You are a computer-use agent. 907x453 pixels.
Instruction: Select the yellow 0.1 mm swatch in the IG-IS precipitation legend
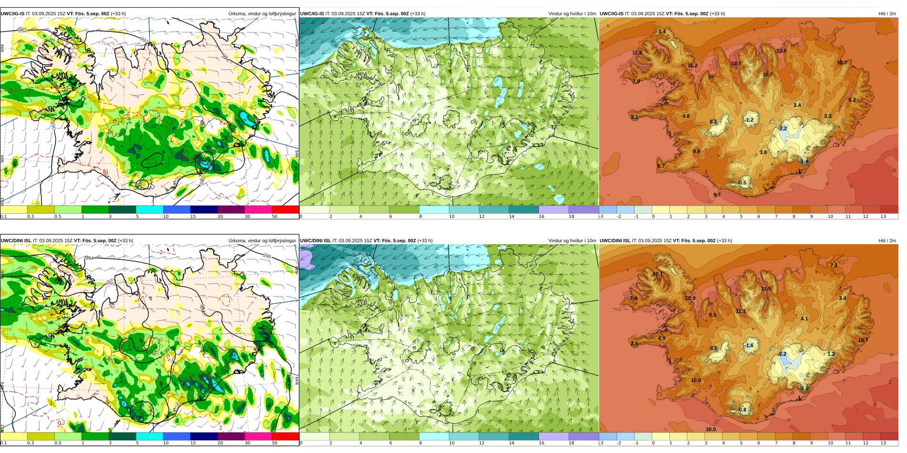coord(14,209)
